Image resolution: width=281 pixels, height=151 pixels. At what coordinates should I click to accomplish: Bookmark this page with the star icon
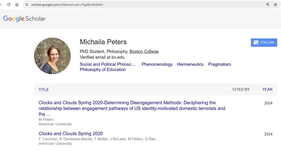coord(275,5)
